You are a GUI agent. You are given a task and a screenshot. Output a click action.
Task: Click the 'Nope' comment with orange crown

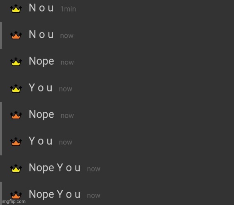click(41, 115)
